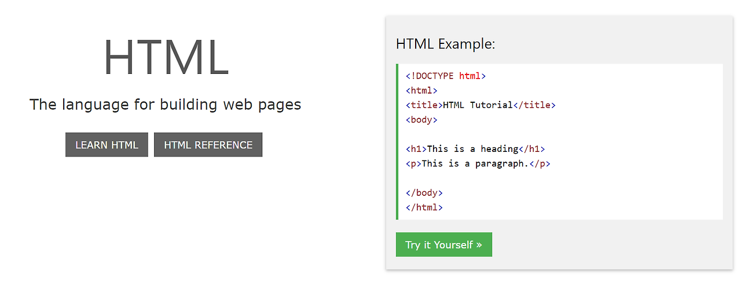This screenshot has height=283, width=741.
Task: Click the closing </body> tag line
Action: click(424, 193)
